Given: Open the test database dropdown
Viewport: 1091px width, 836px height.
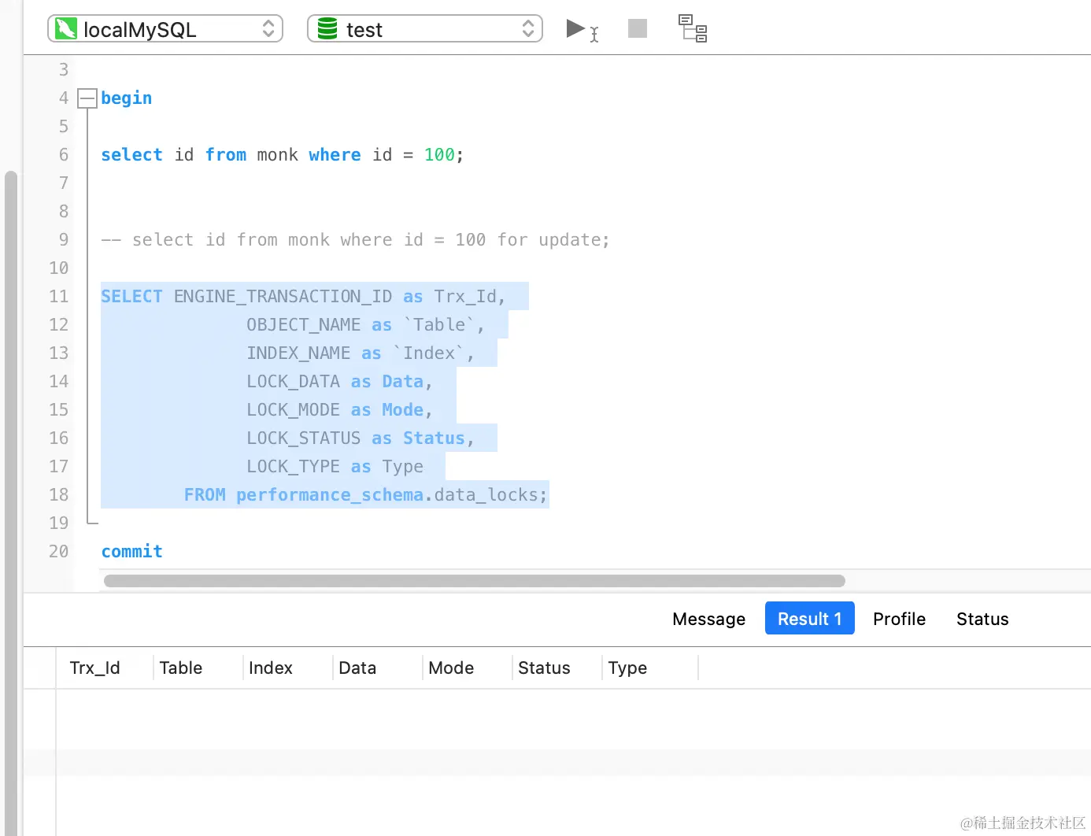Looking at the screenshot, I should 425,29.
